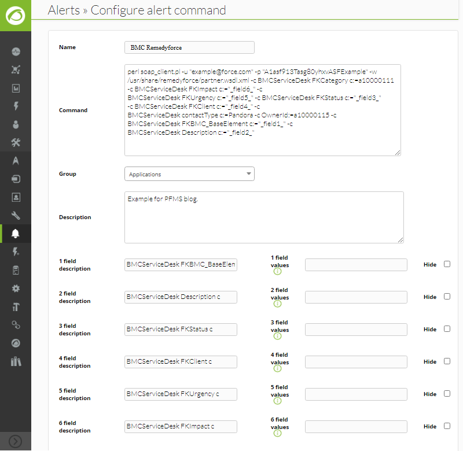The width and height of the screenshot is (463, 451).
Task: Check the Hide box for field 1
Action: pyautogui.click(x=447, y=264)
